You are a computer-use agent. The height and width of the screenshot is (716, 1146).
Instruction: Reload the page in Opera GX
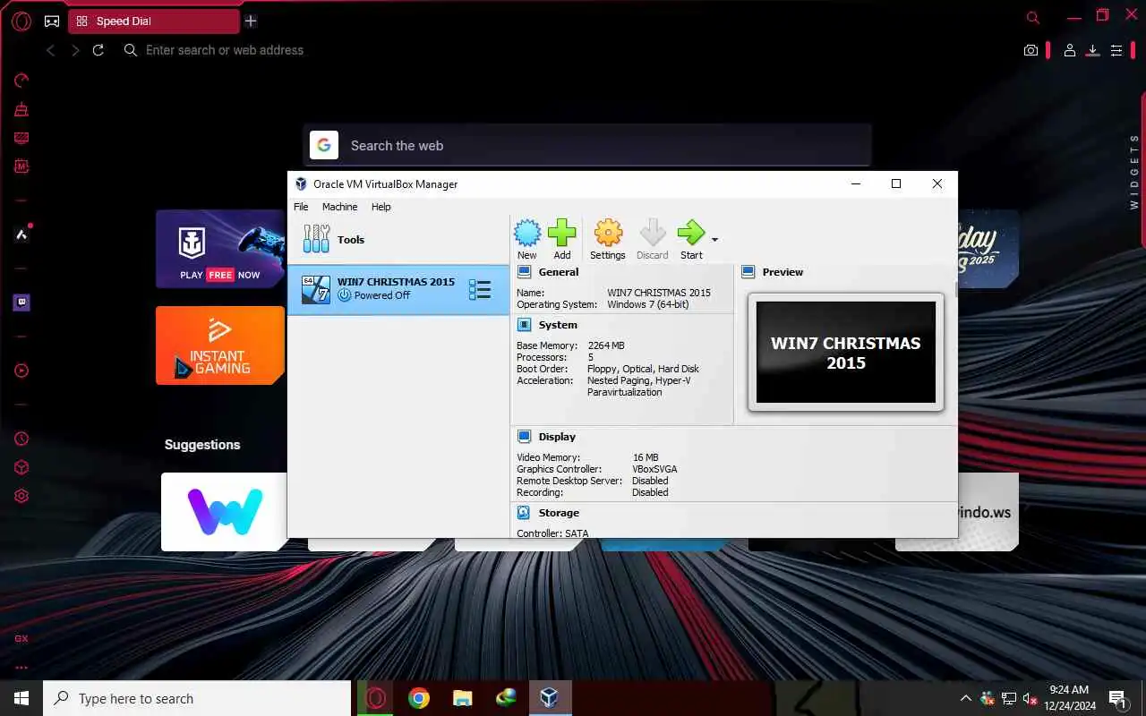[x=98, y=50]
